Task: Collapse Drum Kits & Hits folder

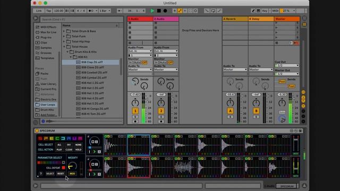Action: pos(67,52)
